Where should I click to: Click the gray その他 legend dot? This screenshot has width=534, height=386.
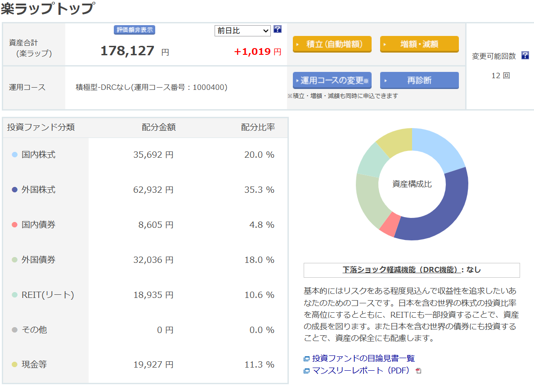(15, 330)
